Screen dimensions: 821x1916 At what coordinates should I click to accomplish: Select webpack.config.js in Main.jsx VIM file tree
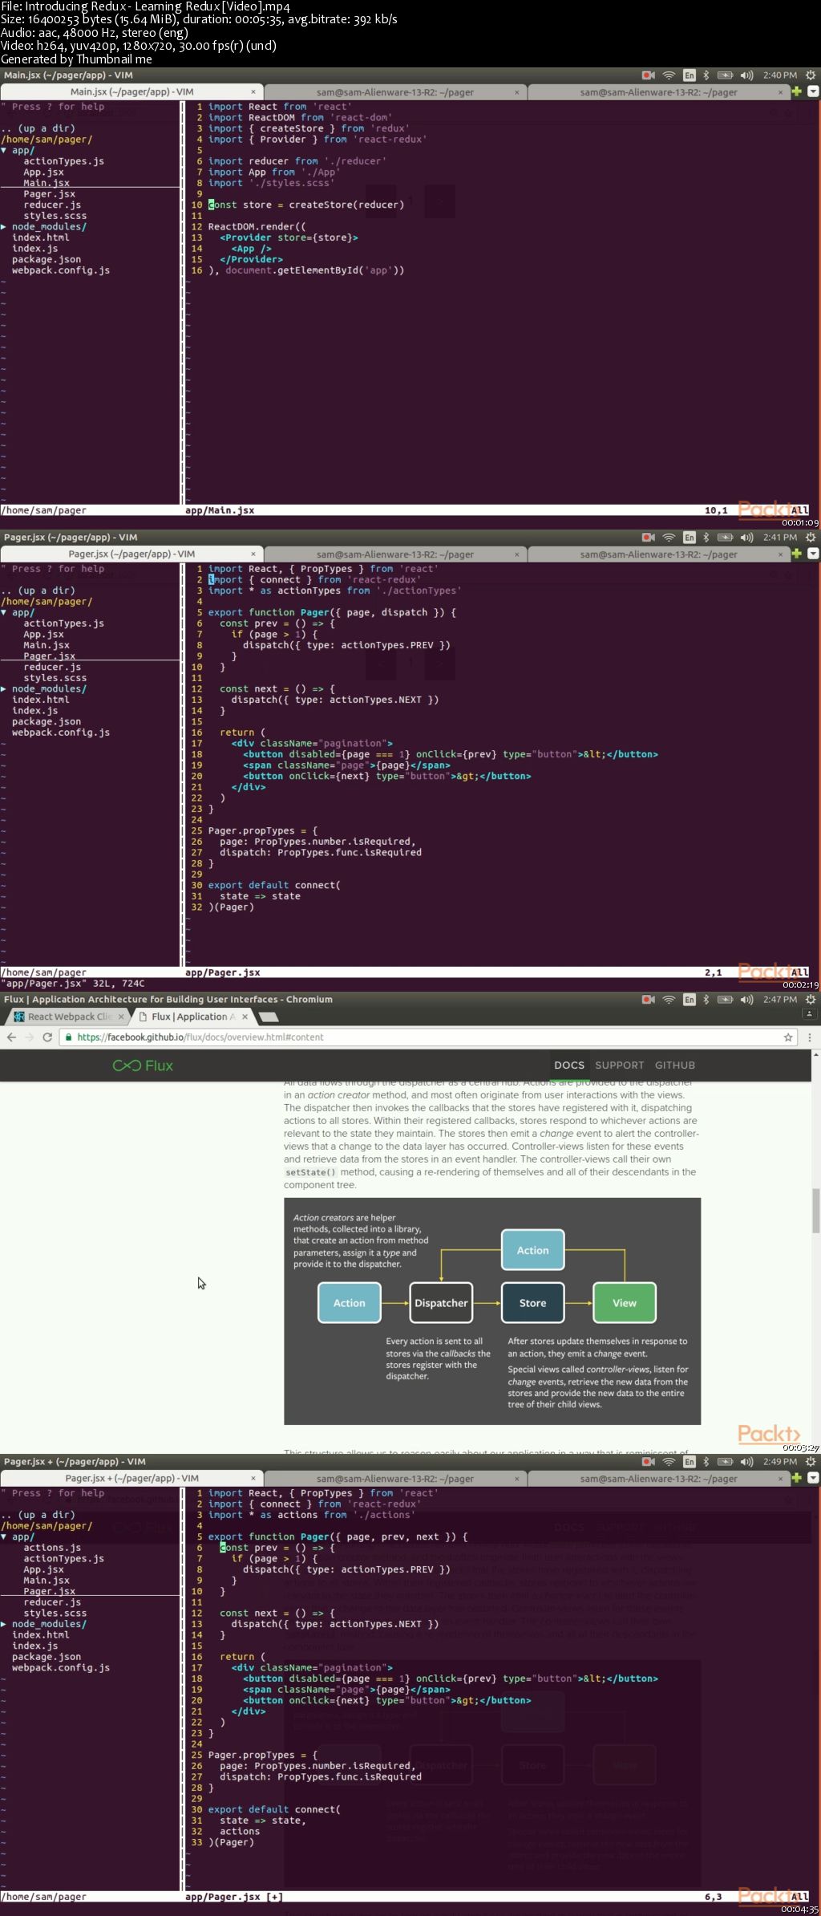(x=61, y=270)
